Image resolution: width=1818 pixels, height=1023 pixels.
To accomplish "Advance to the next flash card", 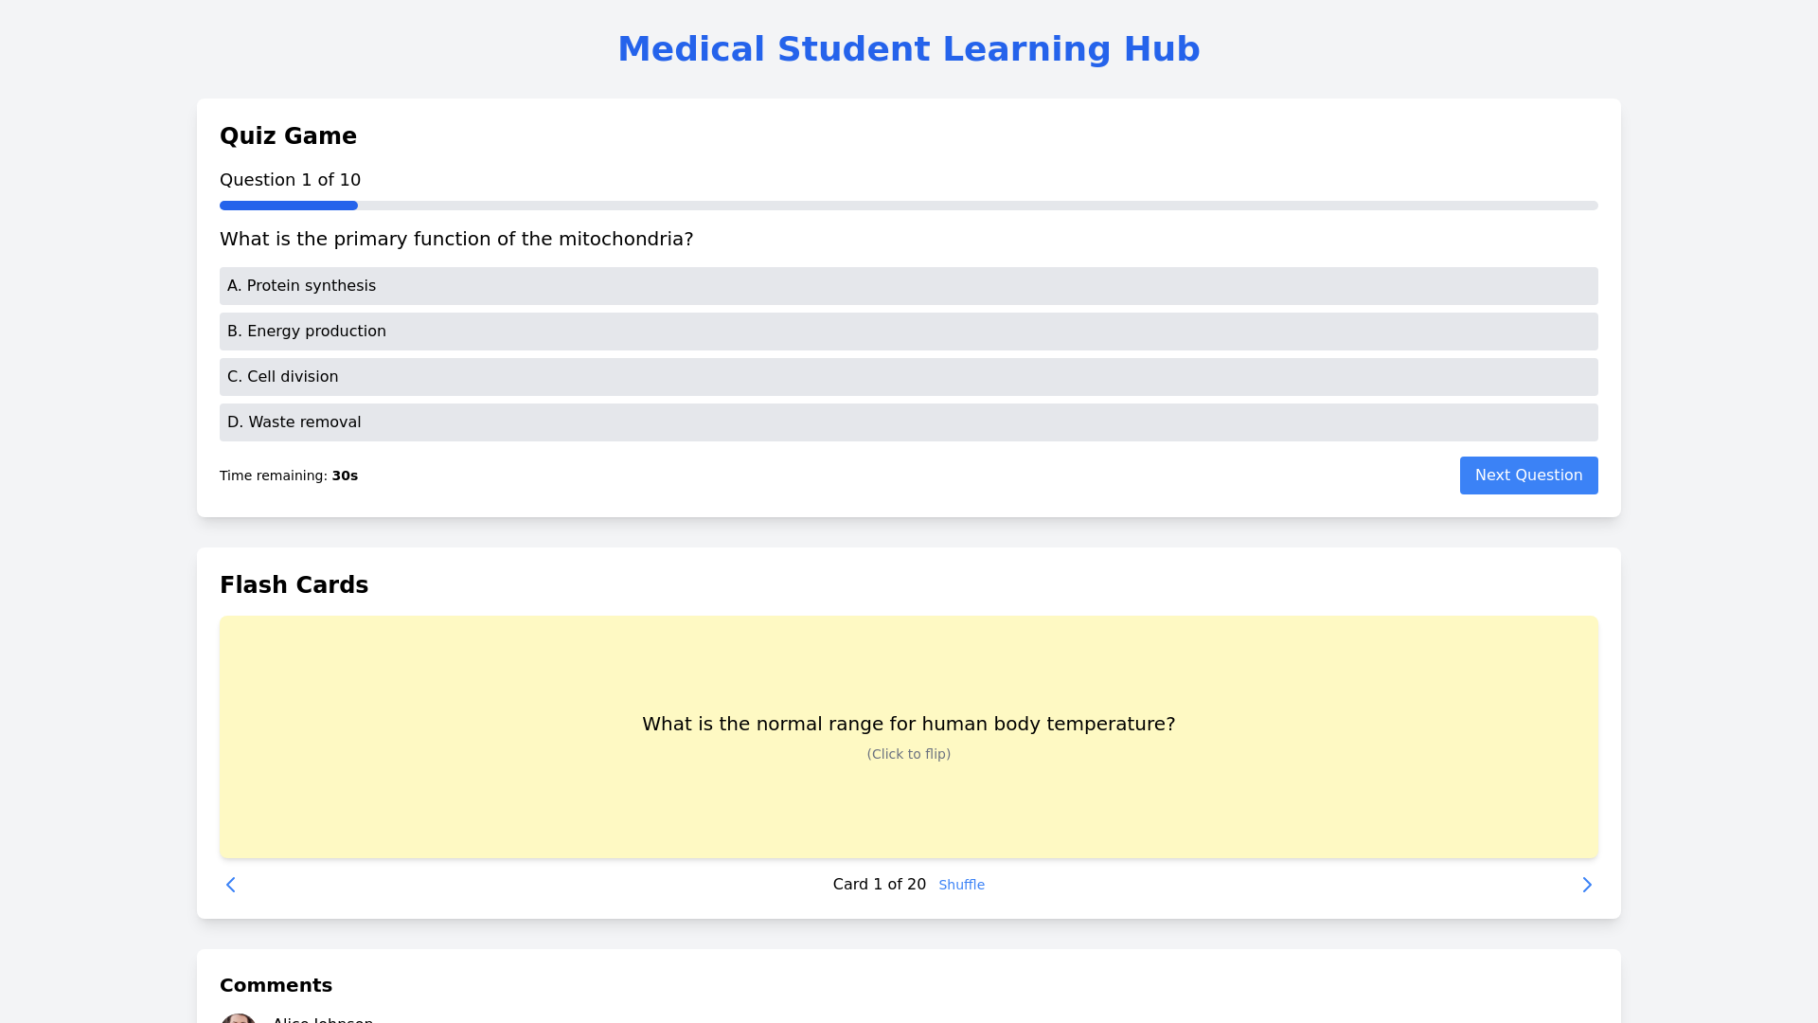I will pyautogui.click(x=1587, y=885).
